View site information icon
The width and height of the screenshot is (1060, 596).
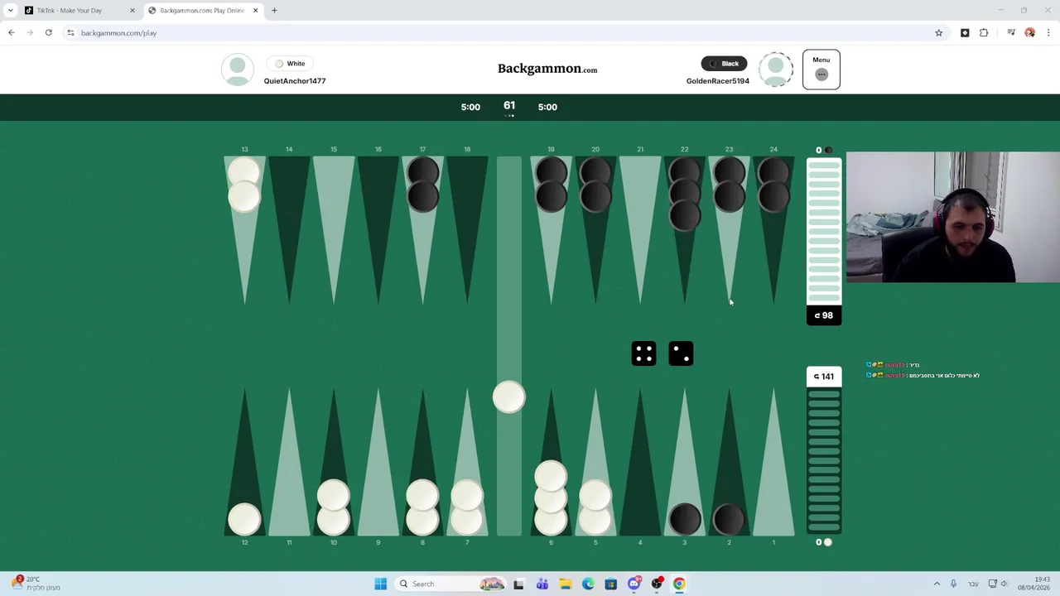70,33
